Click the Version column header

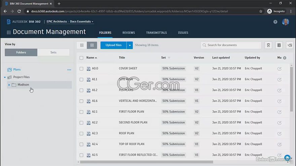pos(199,58)
